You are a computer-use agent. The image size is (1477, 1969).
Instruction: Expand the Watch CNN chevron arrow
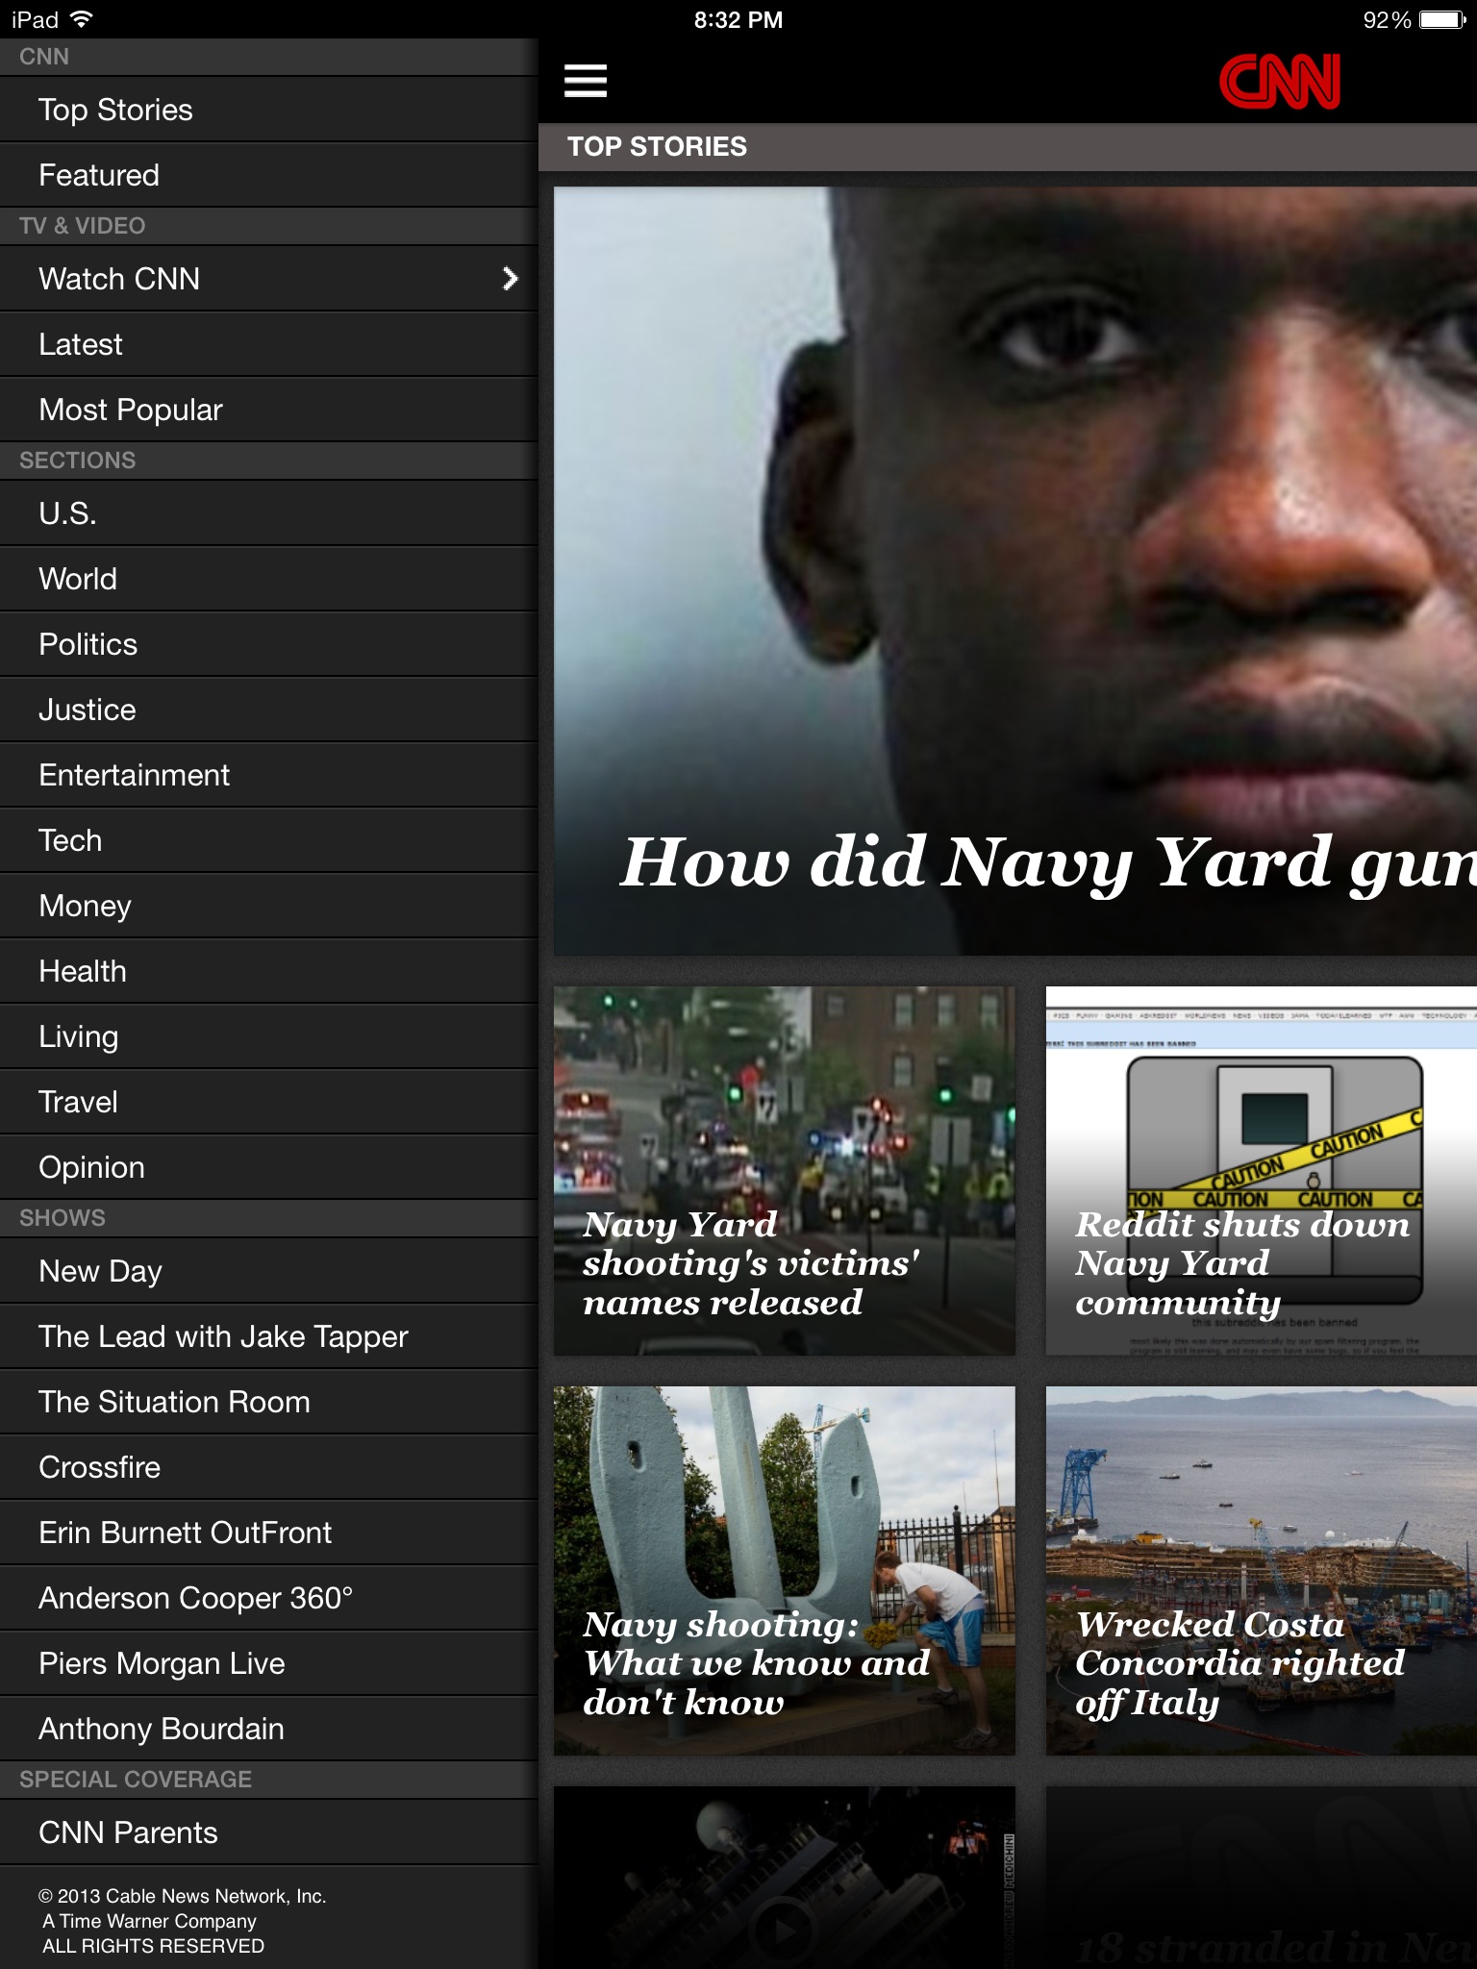(x=511, y=279)
